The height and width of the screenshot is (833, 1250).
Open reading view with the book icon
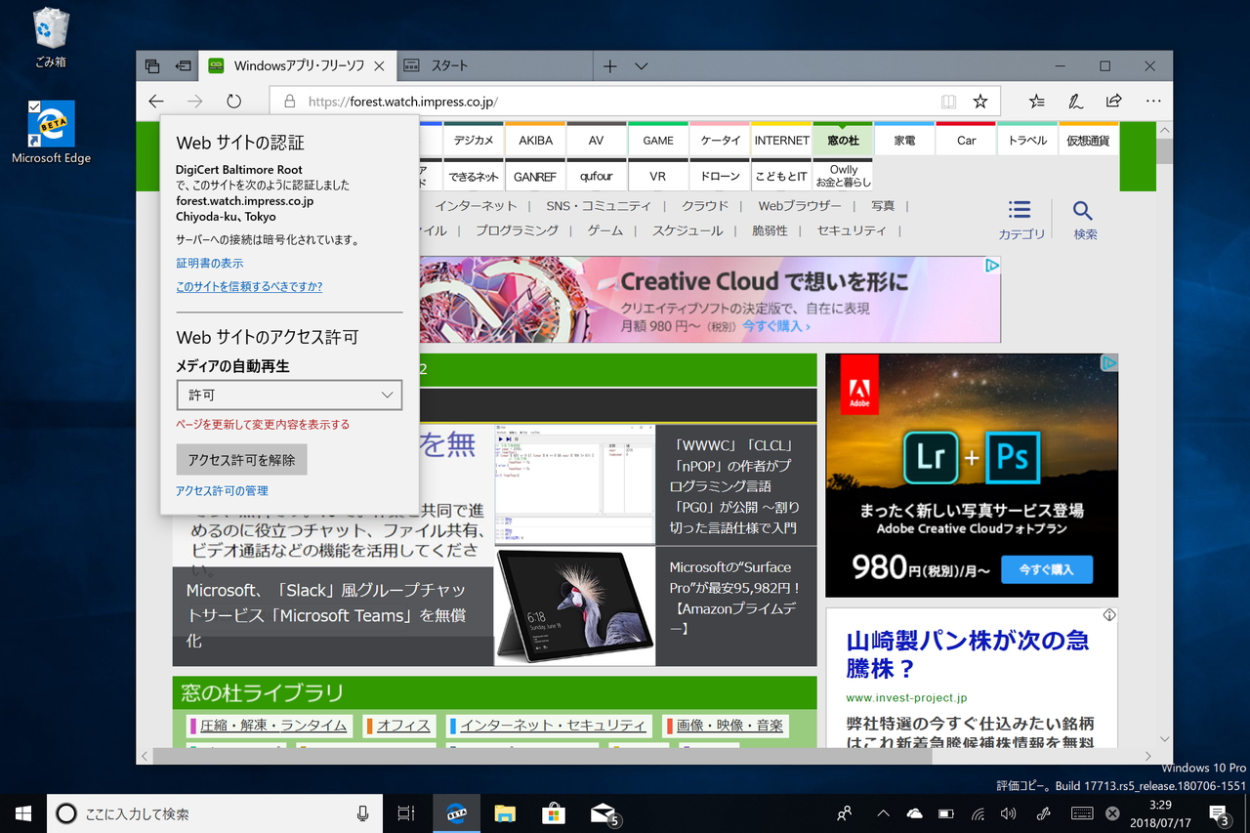pos(948,101)
